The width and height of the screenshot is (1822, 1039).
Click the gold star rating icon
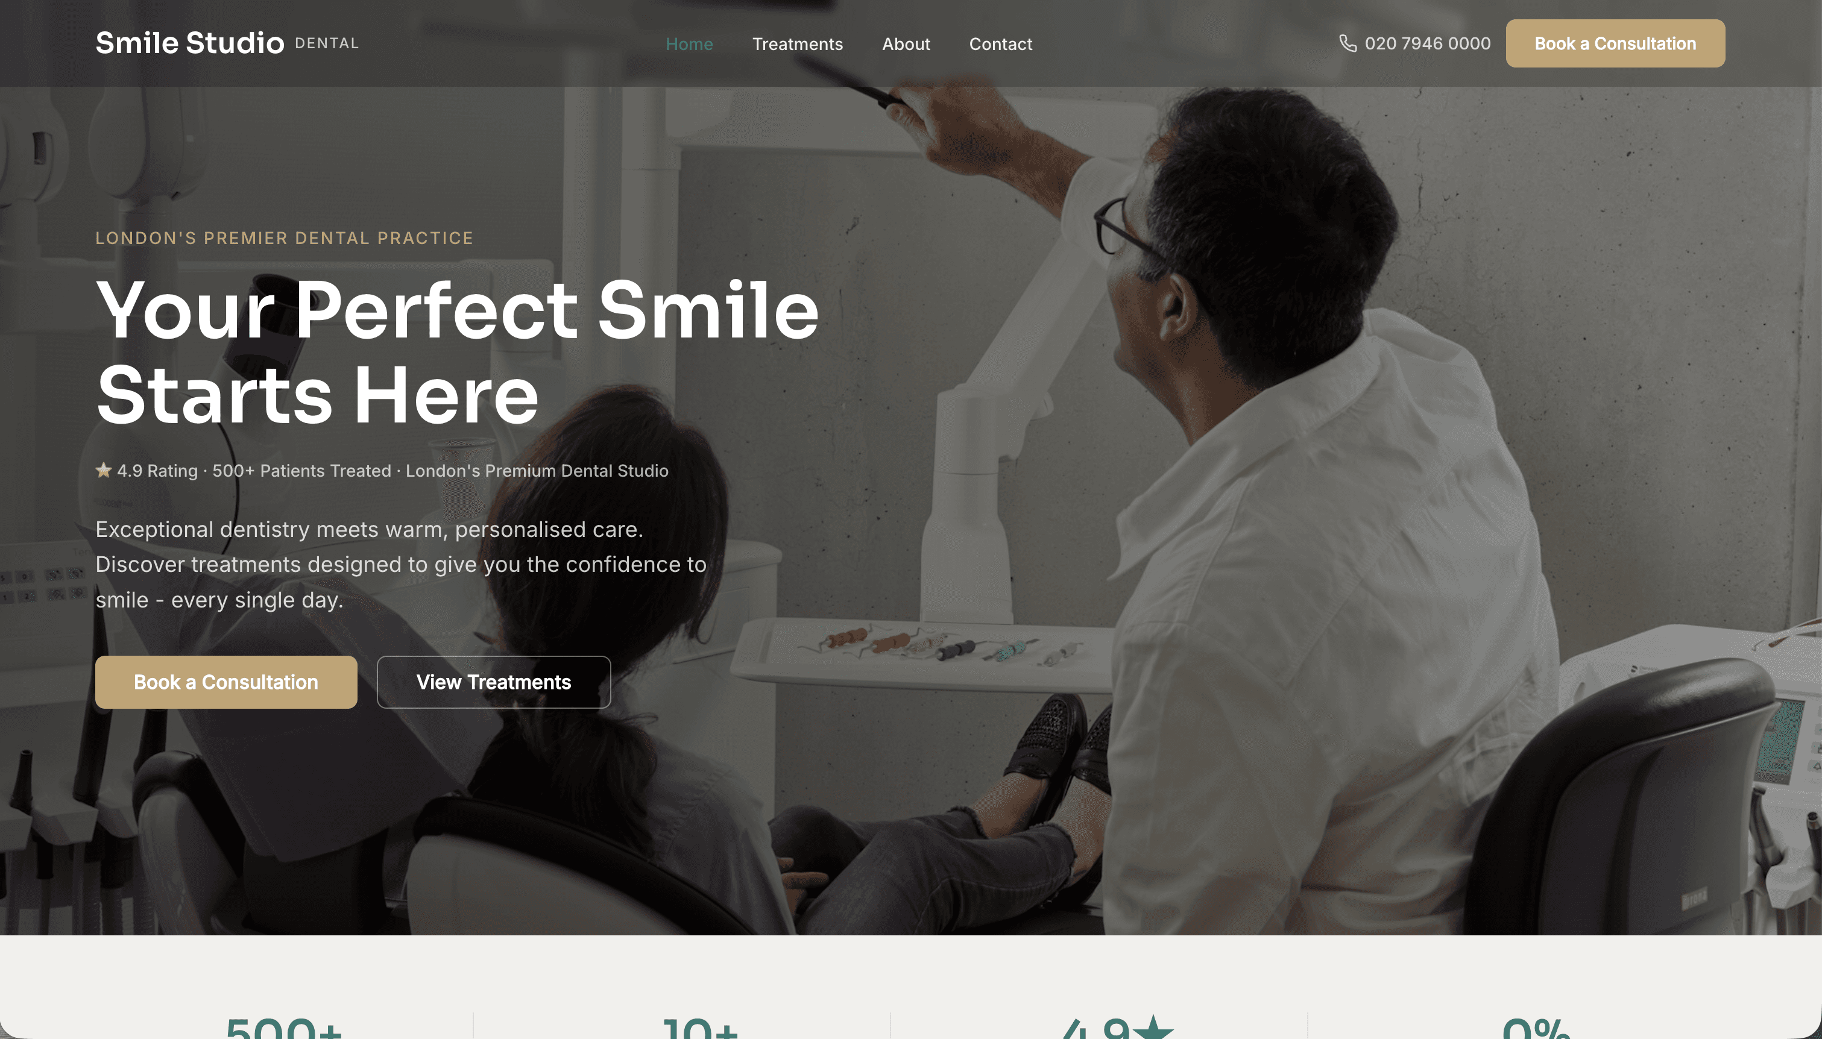click(x=104, y=470)
